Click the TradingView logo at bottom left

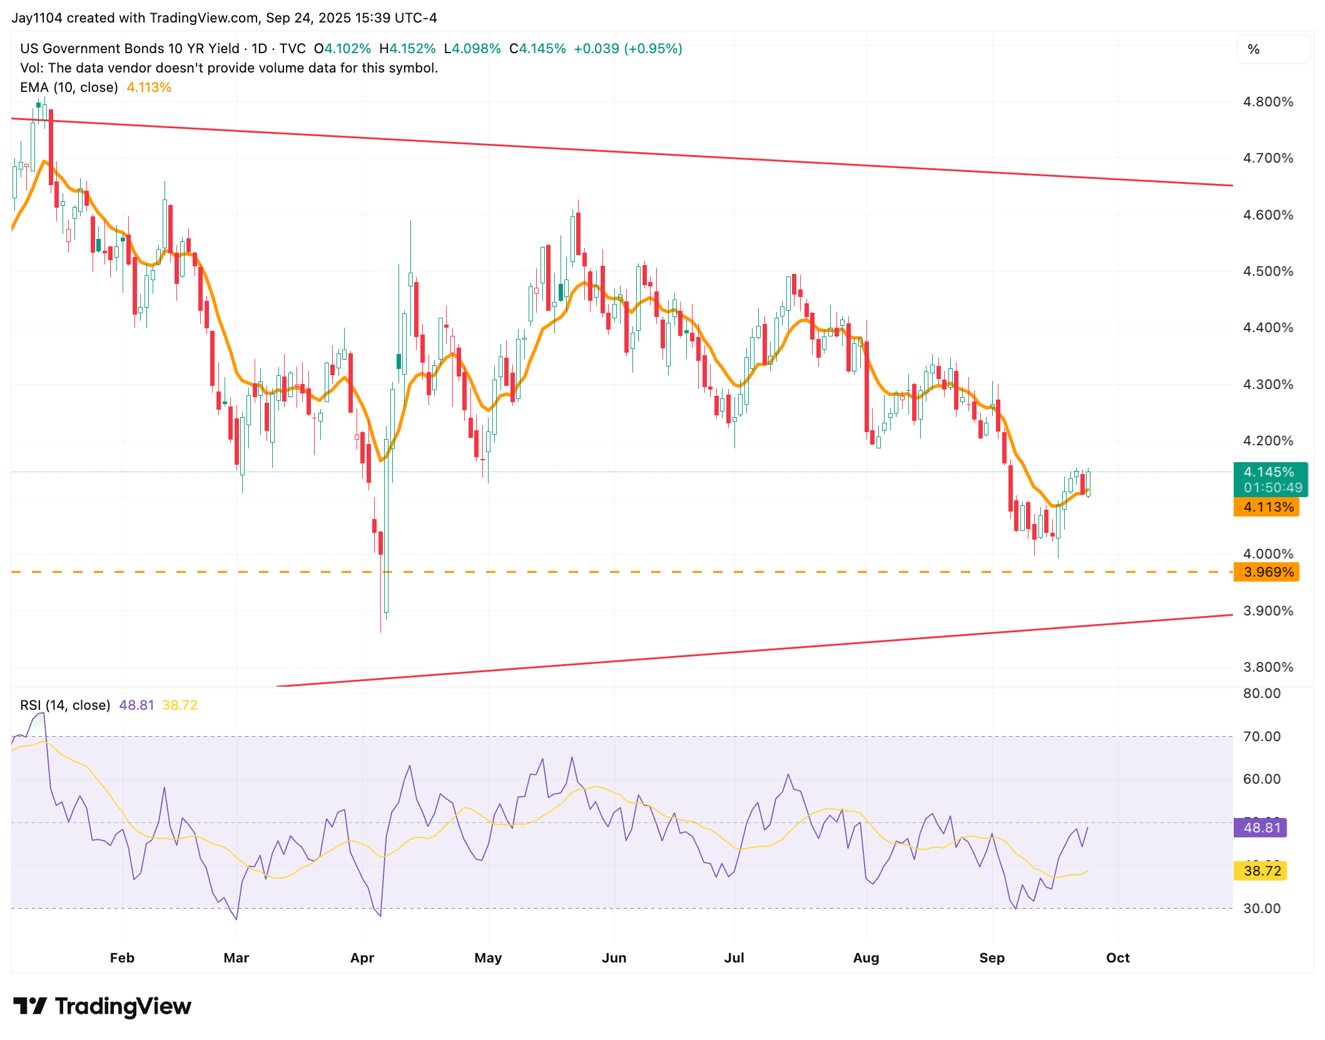point(103,1006)
